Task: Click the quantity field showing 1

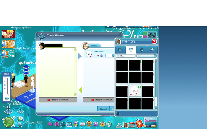Action: (109, 55)
